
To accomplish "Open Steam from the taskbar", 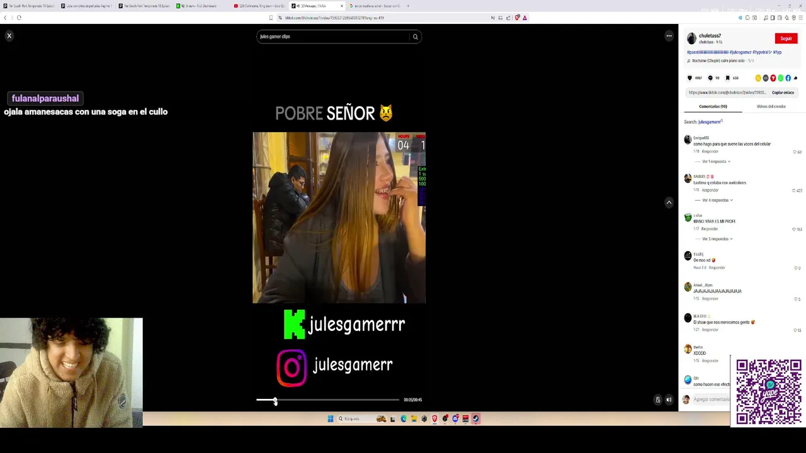I will pyautogui.click(x=475, y=418).
